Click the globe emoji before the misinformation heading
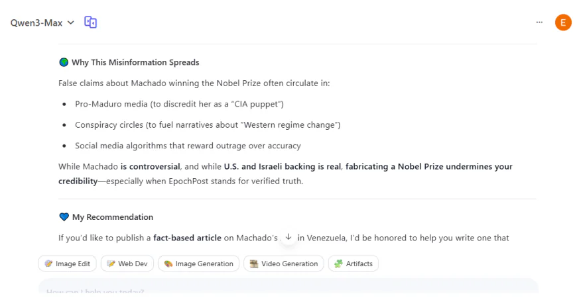This screenshot has width=577, height=298. pos(64,62)
